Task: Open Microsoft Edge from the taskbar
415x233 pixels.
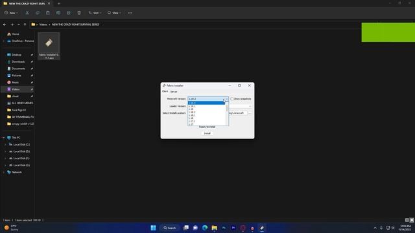Action: click(205, 228)
